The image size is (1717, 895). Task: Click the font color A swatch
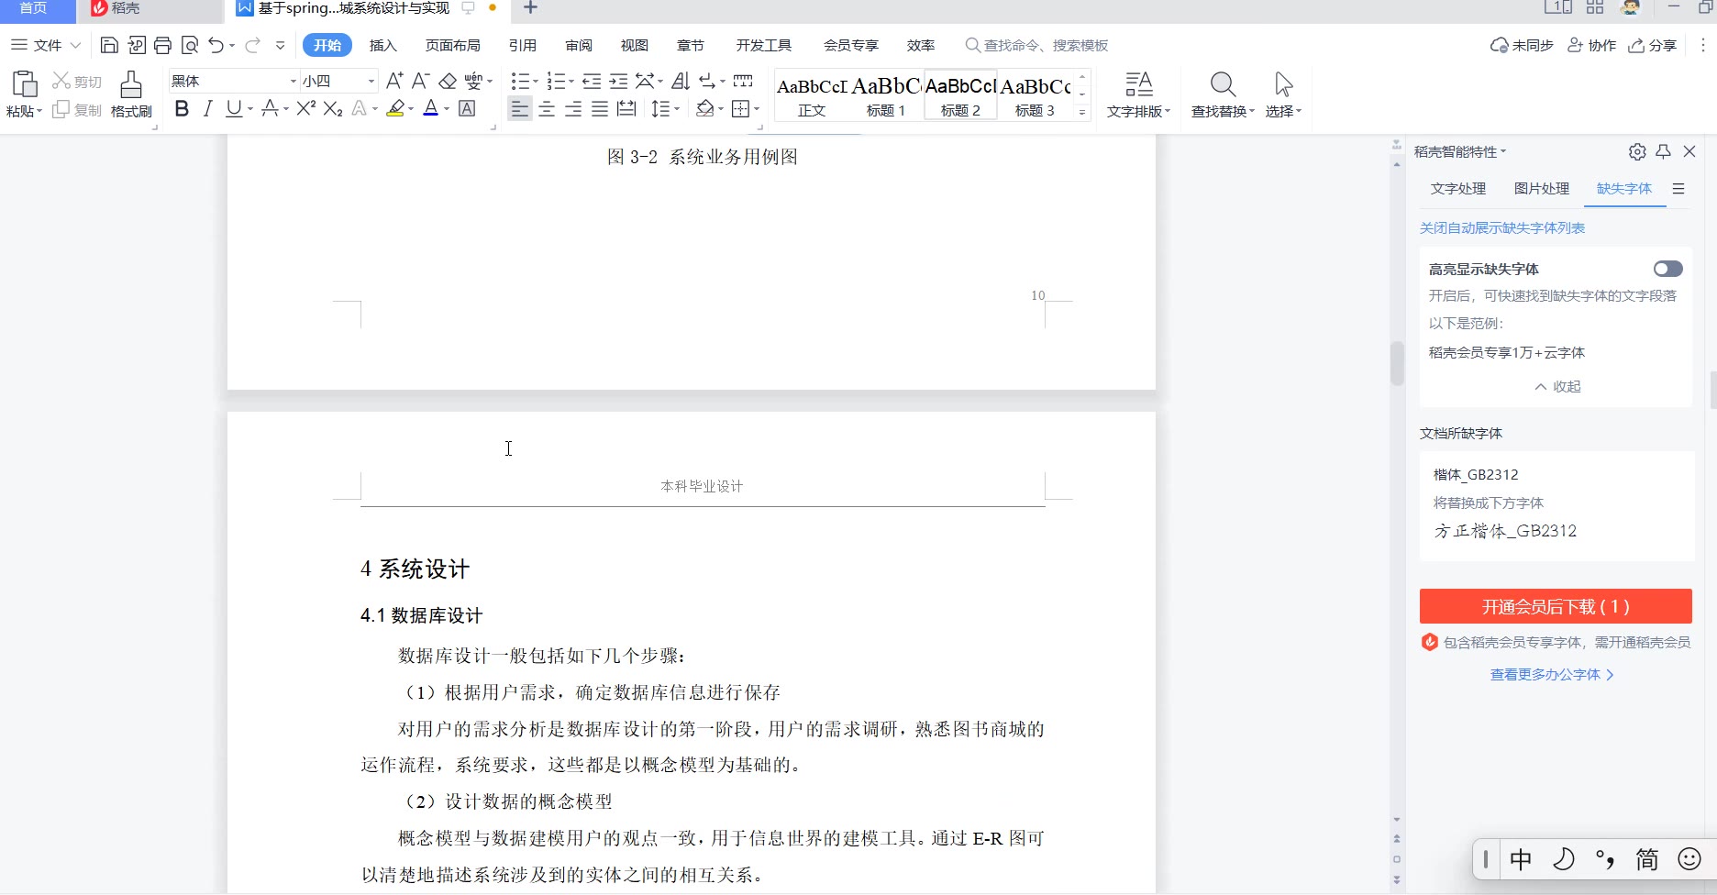(x=430, y=109)
